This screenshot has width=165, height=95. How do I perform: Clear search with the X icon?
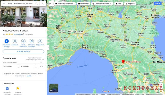tap(43, 4)
